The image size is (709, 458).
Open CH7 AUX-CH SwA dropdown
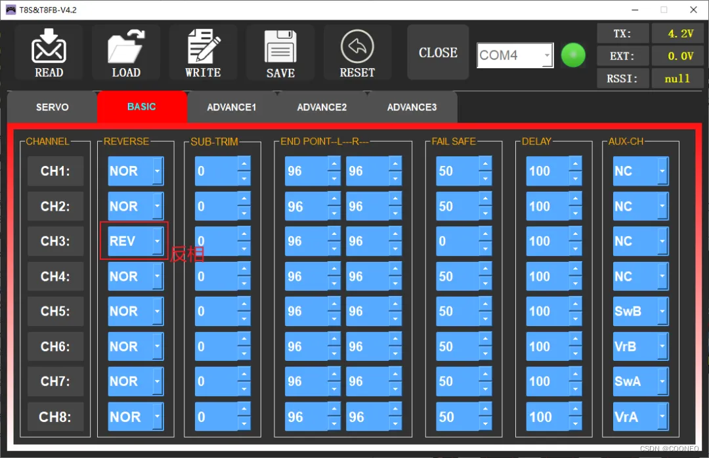click(662, 381)
